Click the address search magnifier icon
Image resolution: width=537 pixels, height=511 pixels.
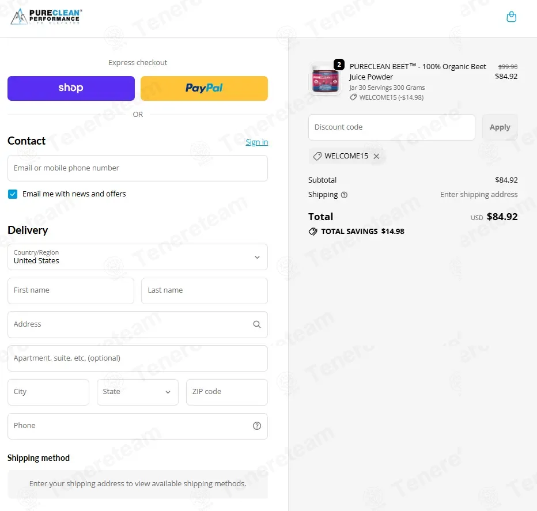(x=257, y=324)
